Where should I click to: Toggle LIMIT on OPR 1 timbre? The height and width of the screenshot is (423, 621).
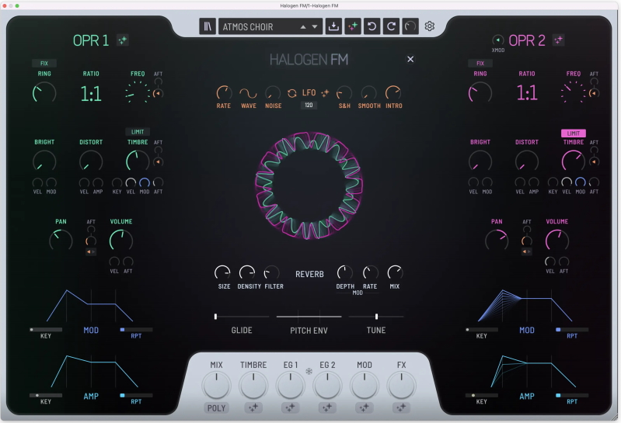click(x=138, y=132)
